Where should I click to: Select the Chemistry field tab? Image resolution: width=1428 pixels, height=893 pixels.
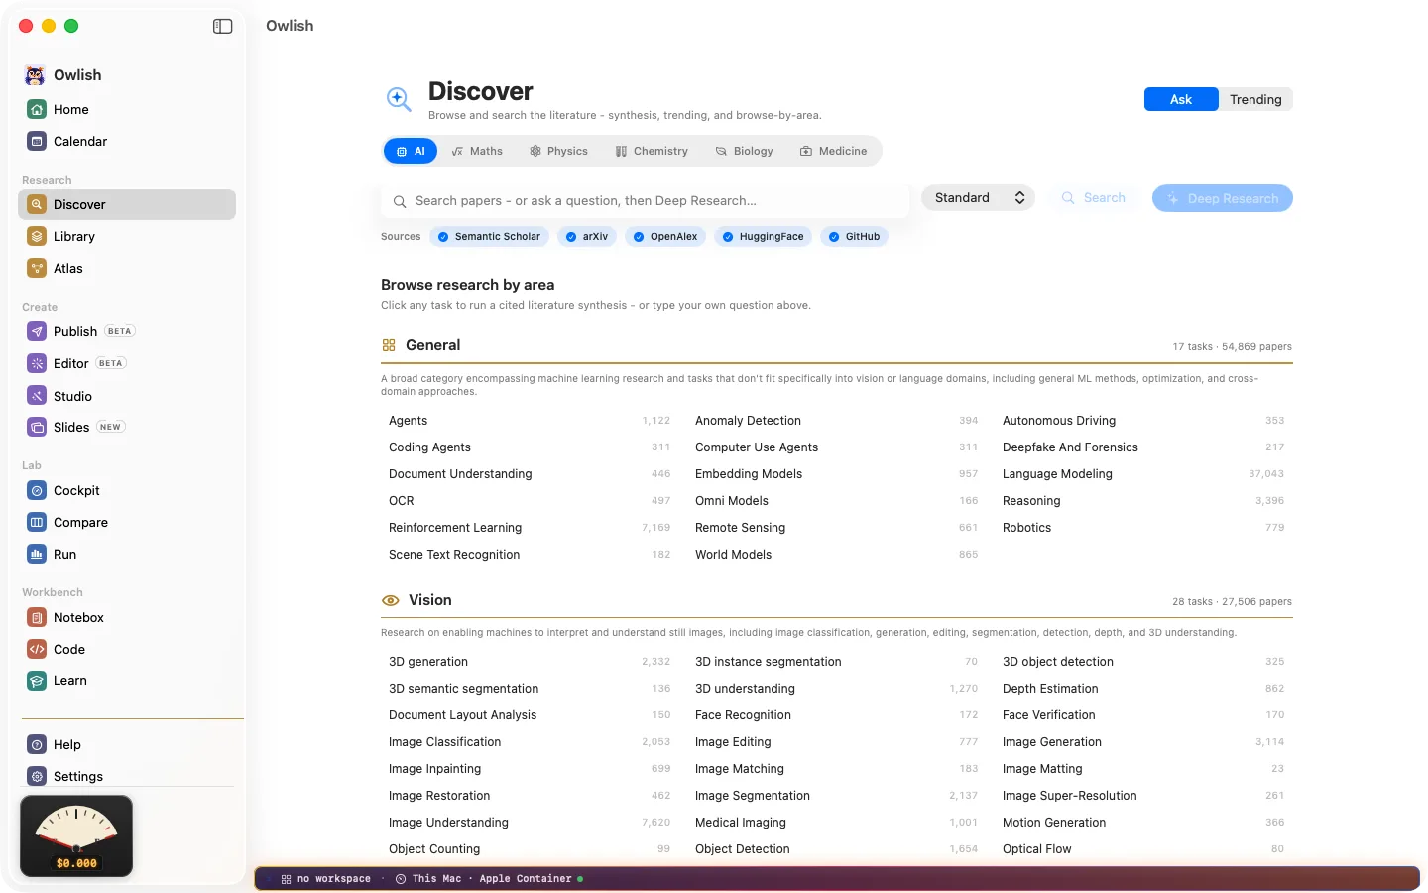click(x=652, y=151)
